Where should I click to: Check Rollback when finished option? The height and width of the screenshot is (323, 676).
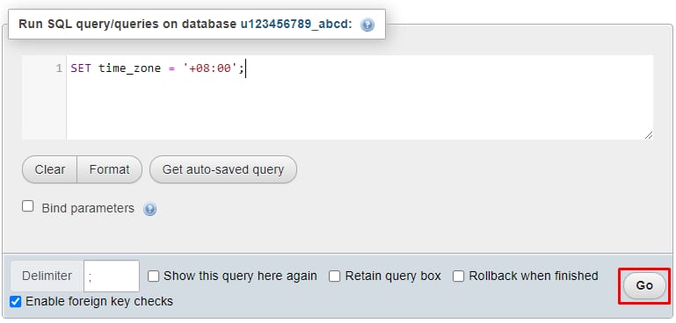458,276
